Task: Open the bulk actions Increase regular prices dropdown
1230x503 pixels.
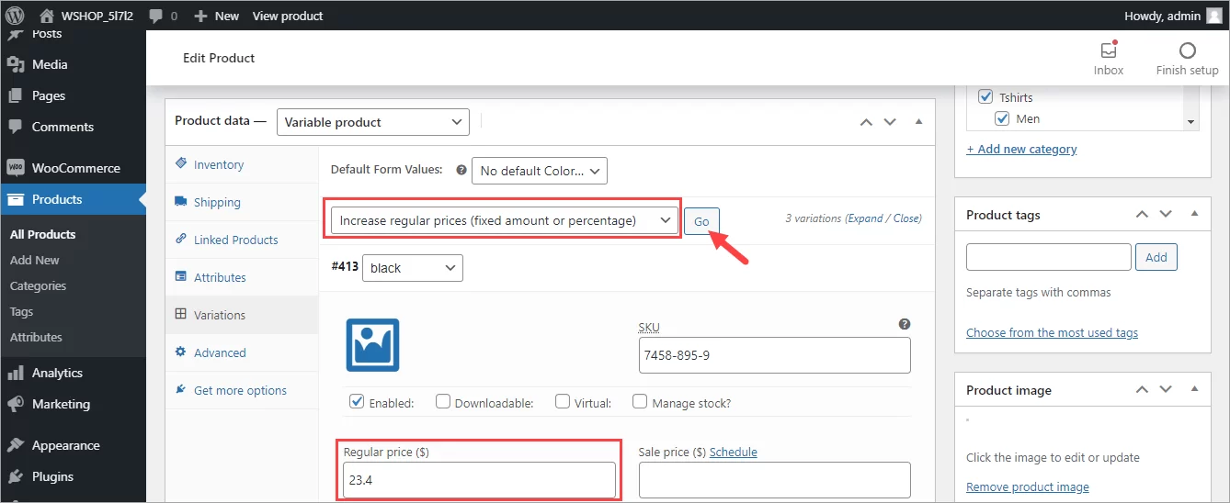Action: [x=505, y=220]
